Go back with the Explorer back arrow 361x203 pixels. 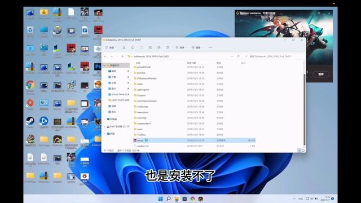click(105, 56)
